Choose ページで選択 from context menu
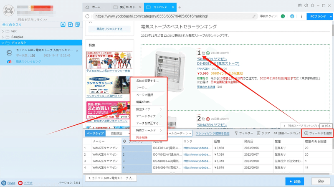The image size is (334, 187). 144,95
